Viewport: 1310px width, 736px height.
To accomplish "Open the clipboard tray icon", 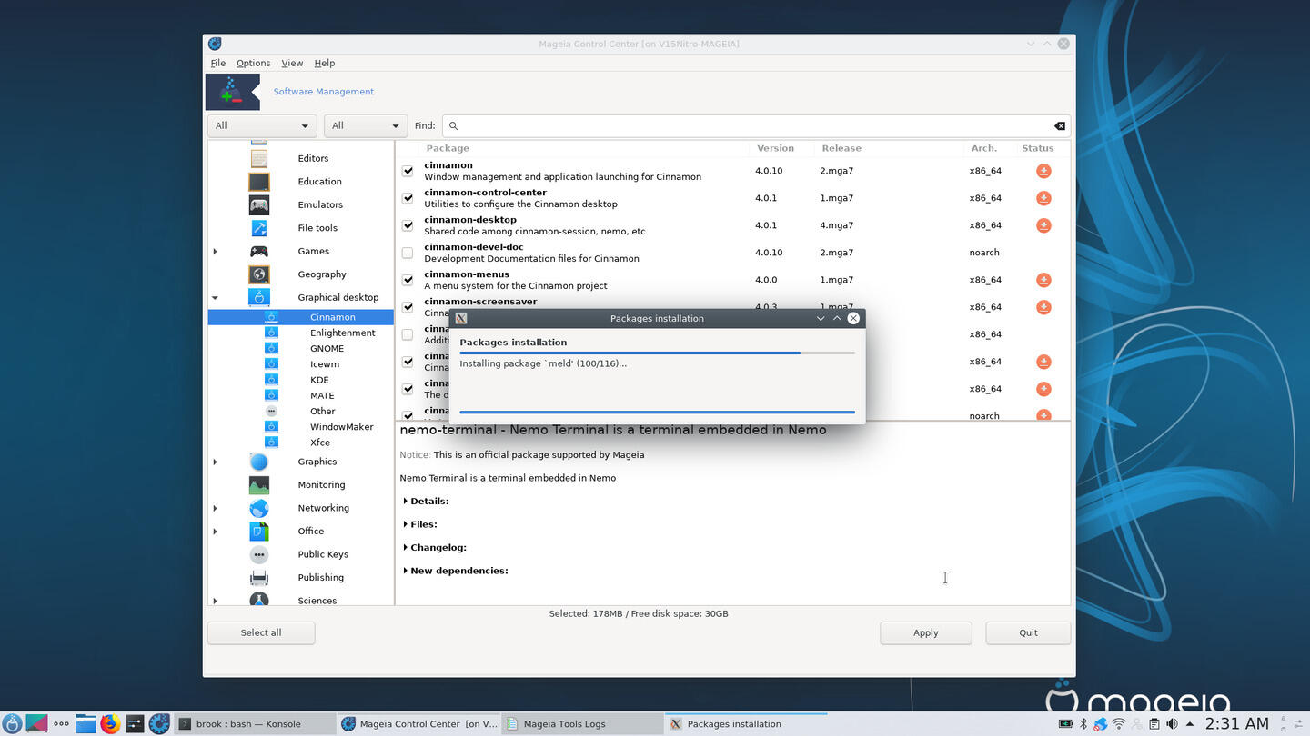I will coord(1154,724).
